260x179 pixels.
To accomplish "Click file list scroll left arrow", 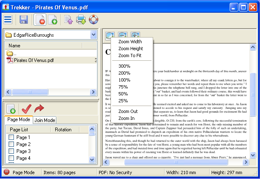I will coord(8,92).
